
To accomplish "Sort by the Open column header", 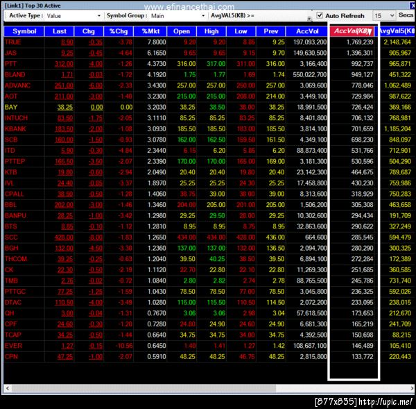I will tap(182, 31).
